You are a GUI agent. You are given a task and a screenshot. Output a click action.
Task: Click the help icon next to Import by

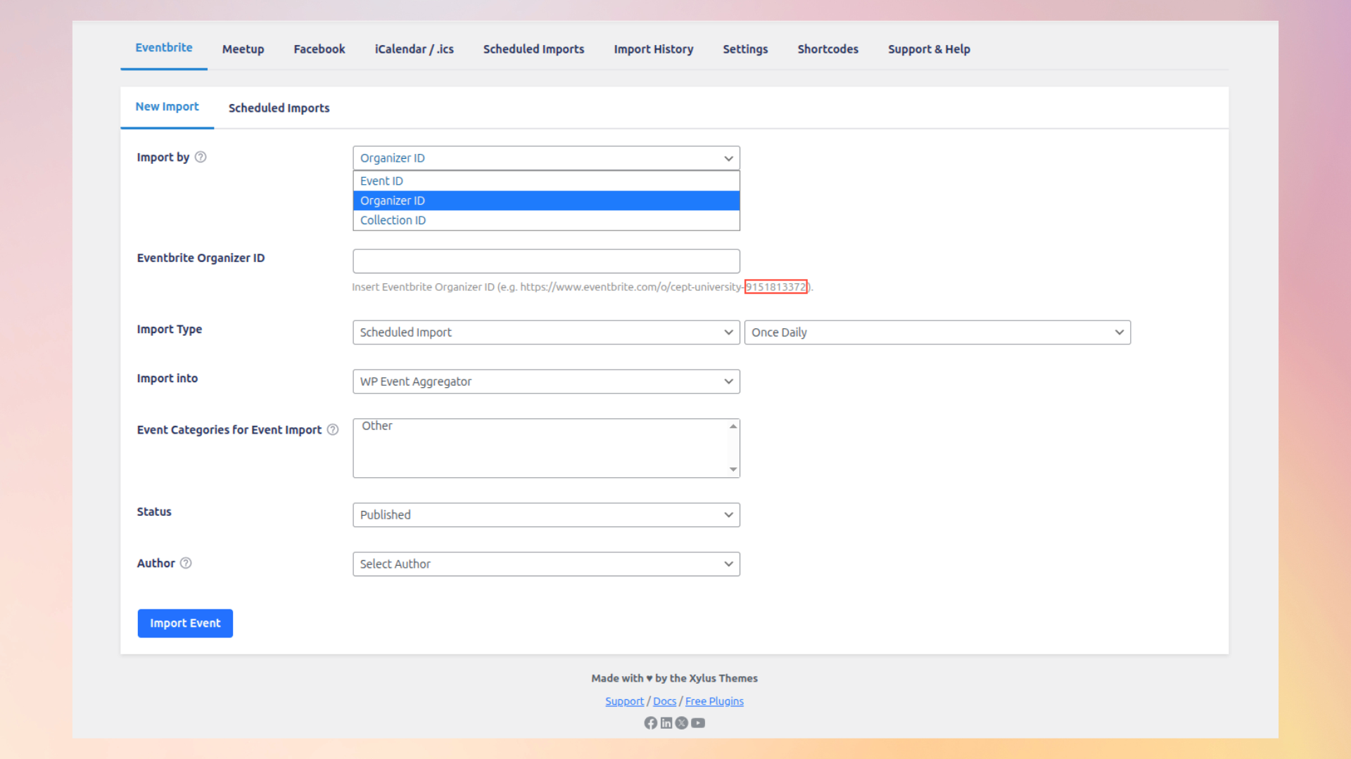[x=201, y=157]
